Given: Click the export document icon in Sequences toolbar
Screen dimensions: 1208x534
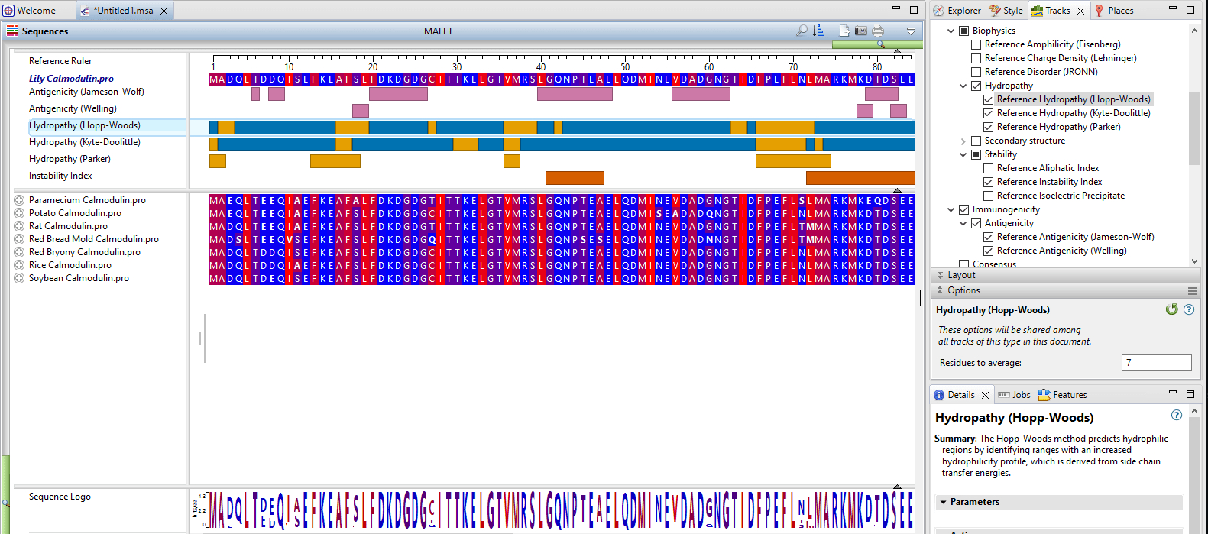Looking at the screenshot, I should 844,31.
